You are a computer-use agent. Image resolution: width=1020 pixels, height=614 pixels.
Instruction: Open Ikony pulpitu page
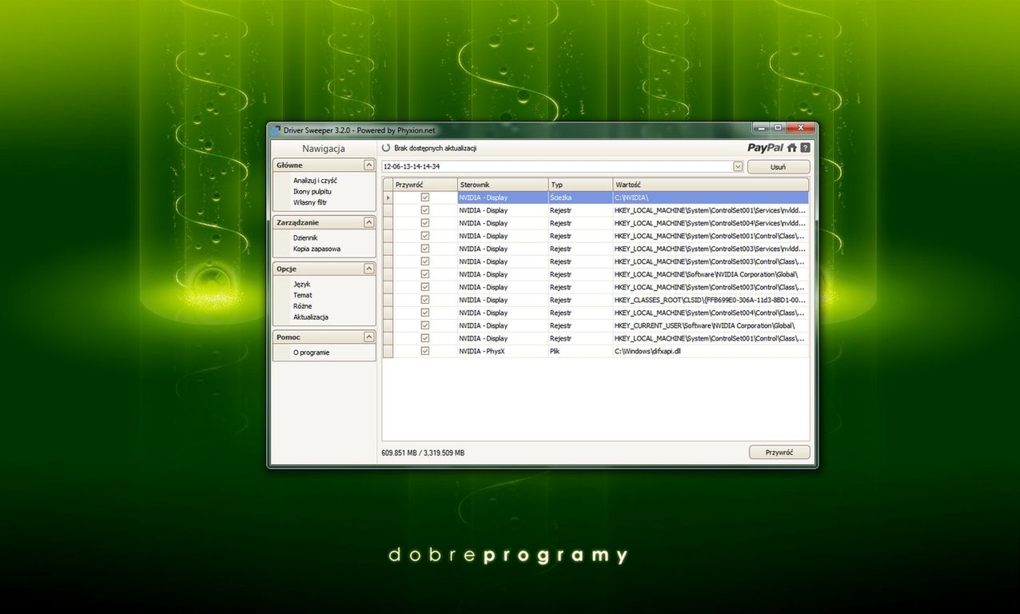coord(313,192)
